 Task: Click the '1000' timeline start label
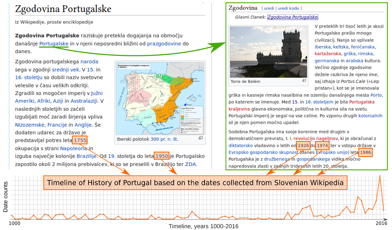point(14,223)
